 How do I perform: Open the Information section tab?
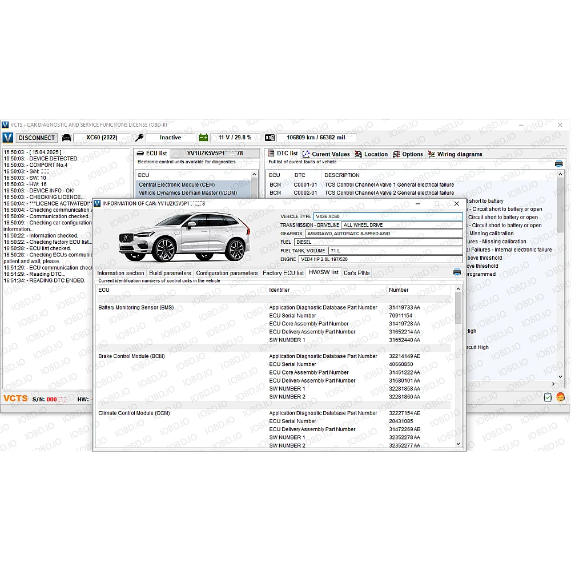(120, 273)
